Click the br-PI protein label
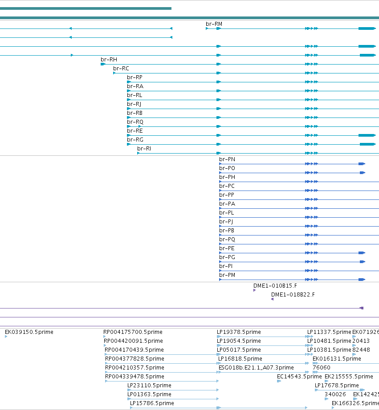The width and height of the screenshot is (379, 410). (x=226, y=266)
